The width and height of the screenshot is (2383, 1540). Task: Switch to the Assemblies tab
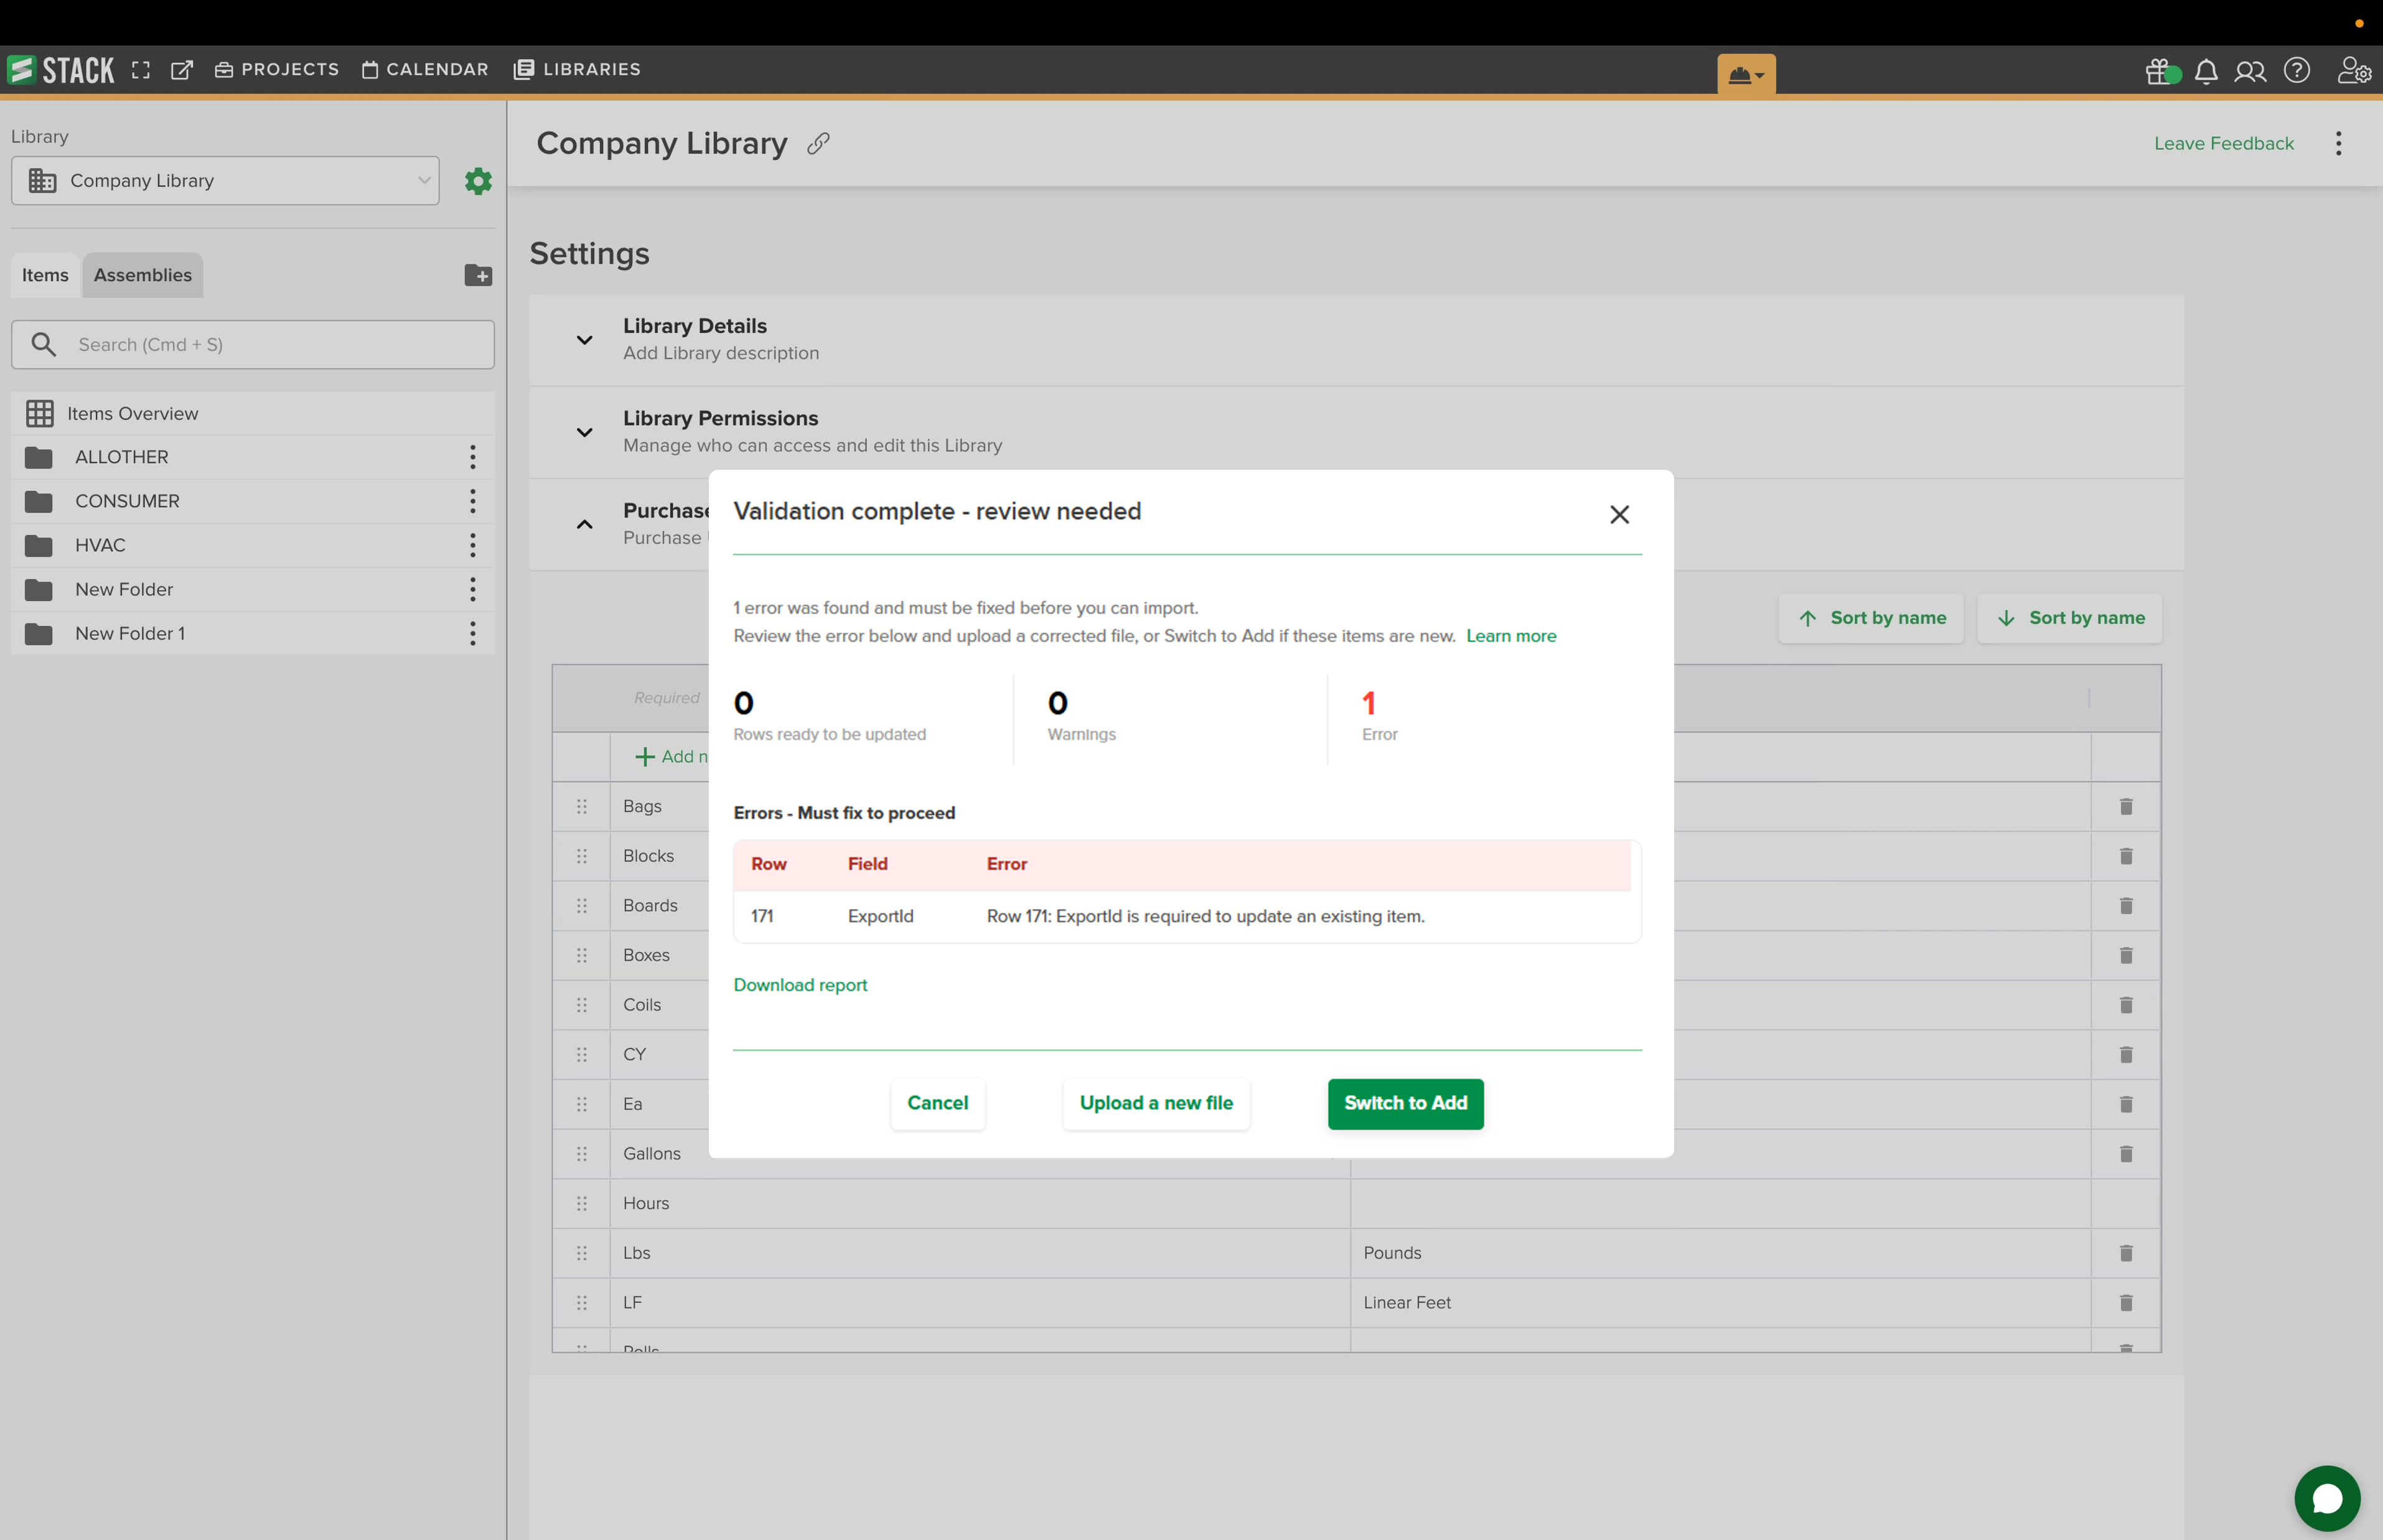(143, 275)
